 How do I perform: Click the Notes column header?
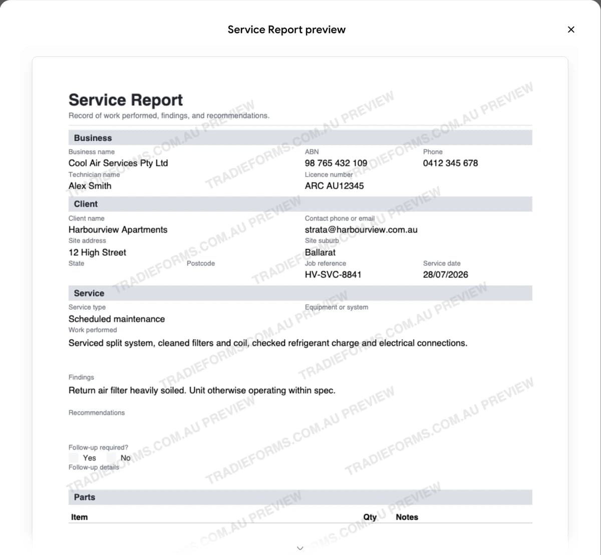pyautogui.click(x=407, y=517)
